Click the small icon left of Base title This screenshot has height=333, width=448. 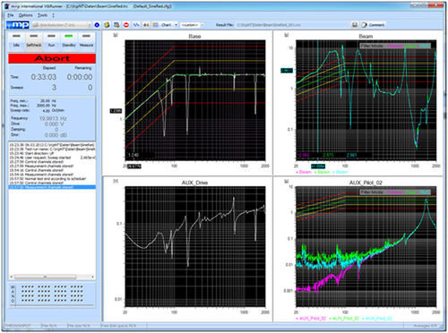116,35
